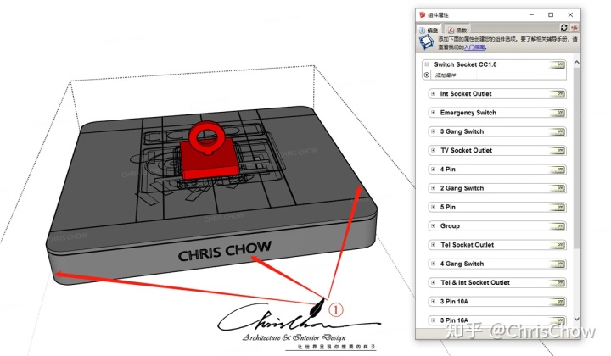Click units icon on Emergency Switch row
This screenshot has width=611, height=356.
[x=558, y=113]
